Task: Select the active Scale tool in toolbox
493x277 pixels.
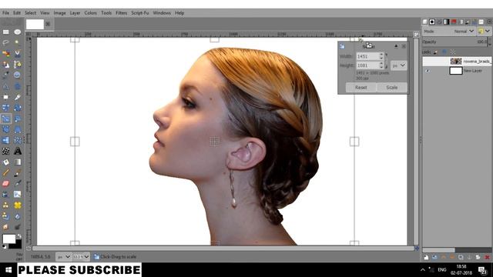Action: 5,118
